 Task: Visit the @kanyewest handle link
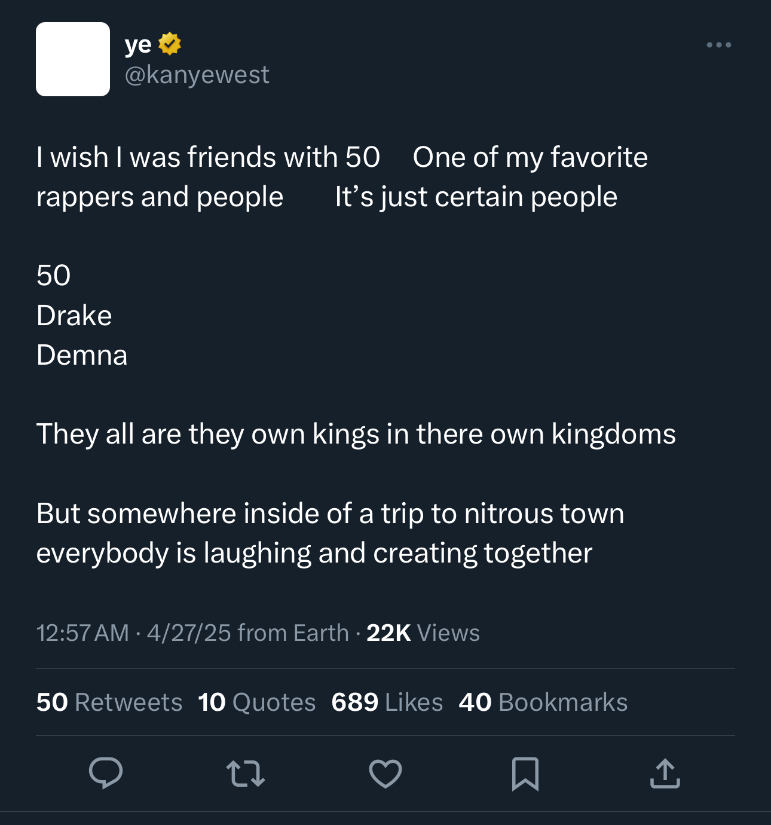[197, 75]
